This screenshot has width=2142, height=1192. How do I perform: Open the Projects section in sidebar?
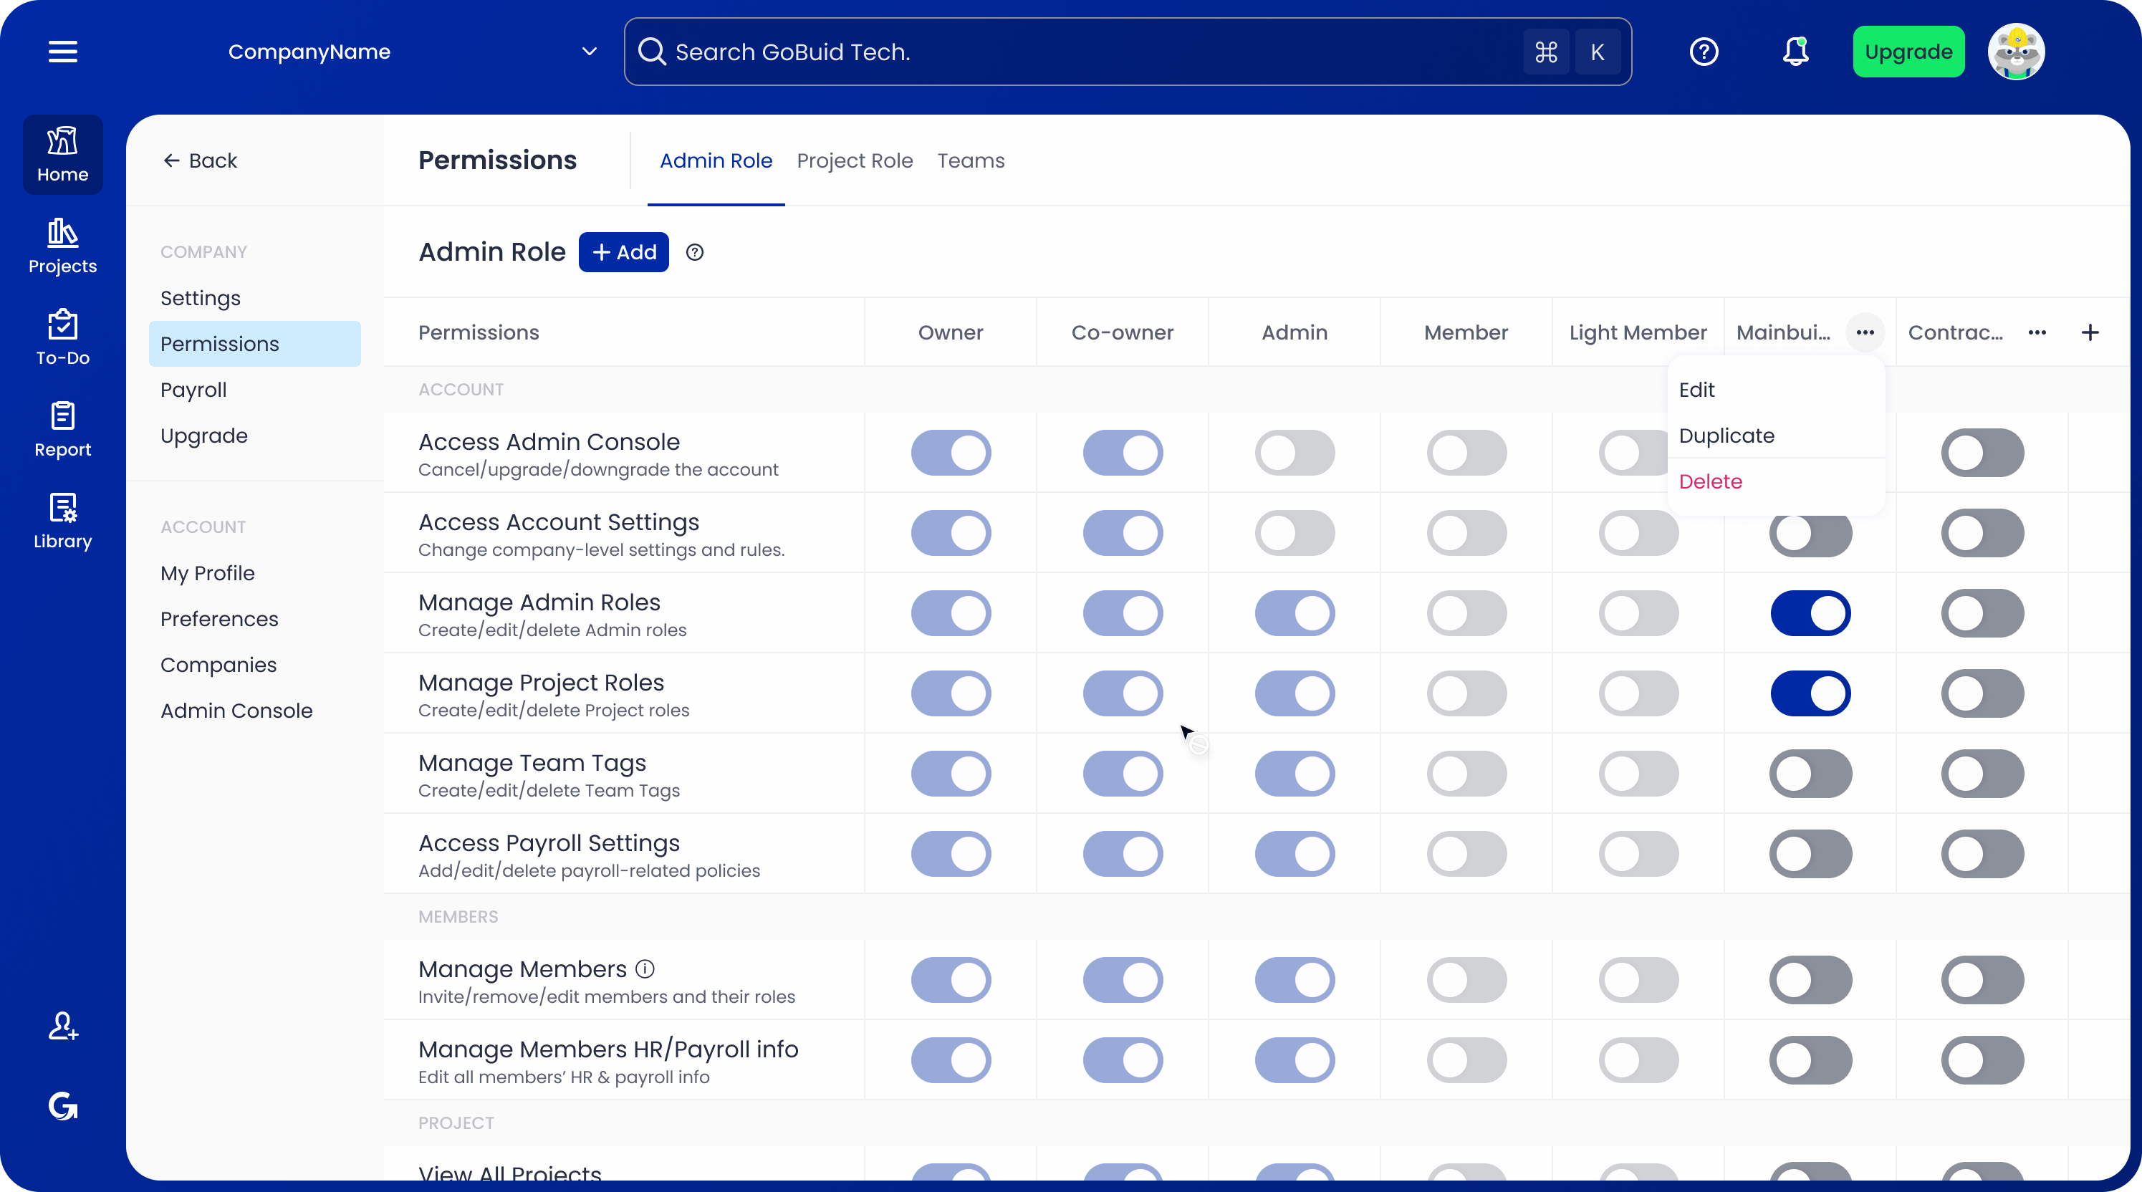pyautogui.click(x=62, y=246)
